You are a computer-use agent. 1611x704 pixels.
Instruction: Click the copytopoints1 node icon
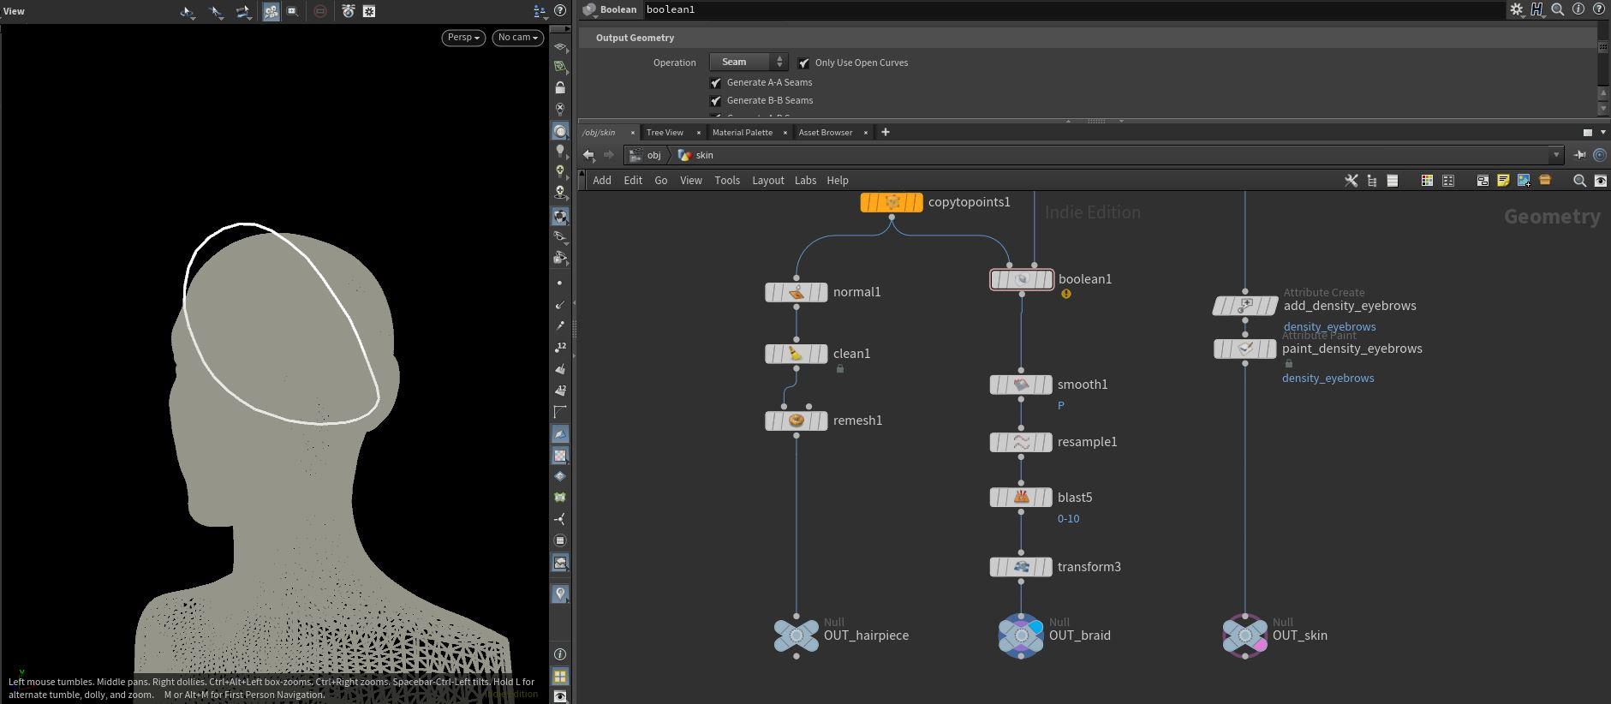click(x=892, y=202)
